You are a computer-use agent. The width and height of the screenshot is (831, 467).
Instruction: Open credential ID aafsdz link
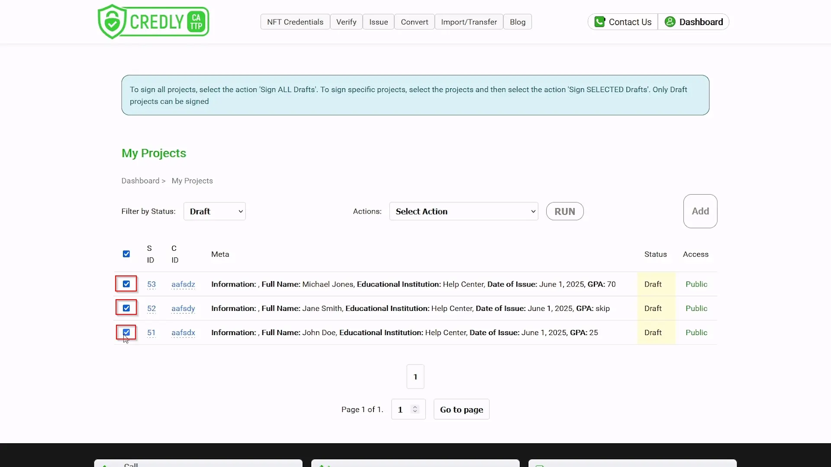183,285
